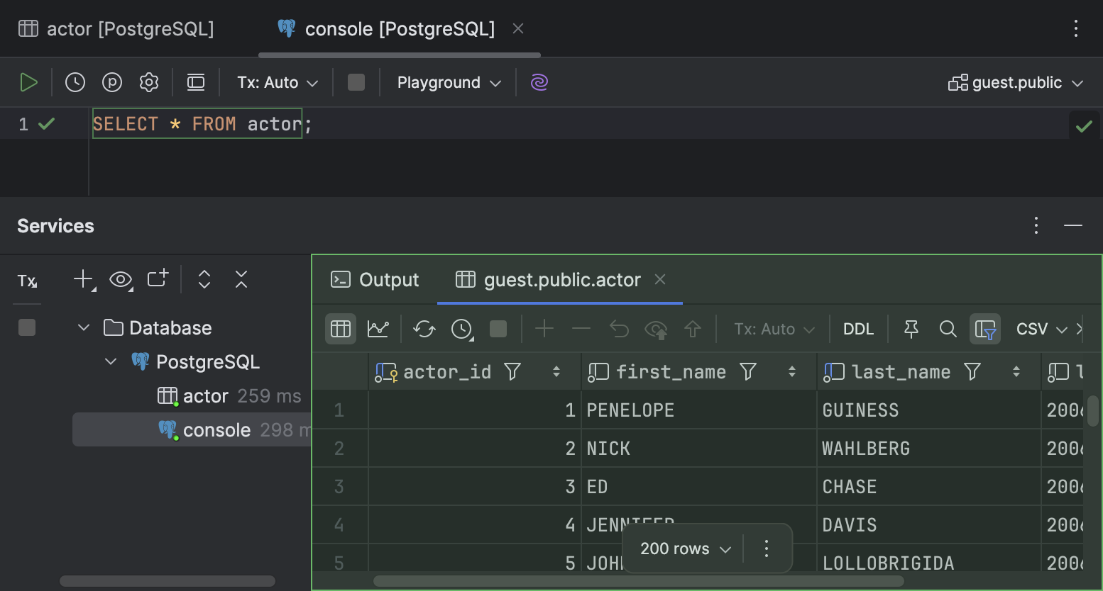This screenshot has height=591, width=1103.
Task: Switch the results to chart view
Action: tap(378, 328)
